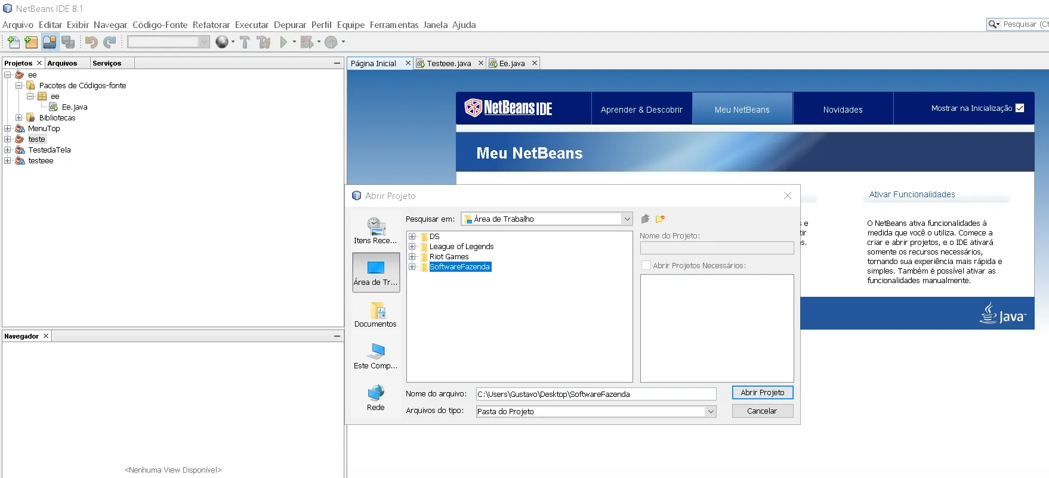
Task: Click the magnifier icon in Pesquisar box
Action: click(x=994, y=24)
